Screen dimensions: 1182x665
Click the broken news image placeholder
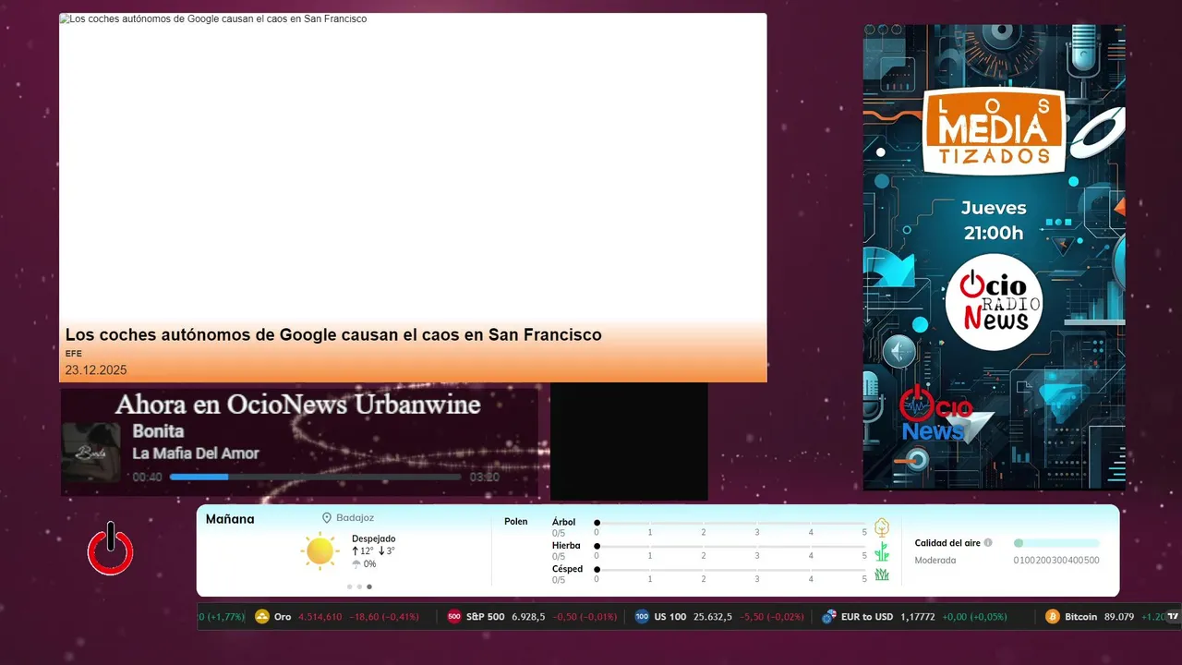tap(64, 18)
